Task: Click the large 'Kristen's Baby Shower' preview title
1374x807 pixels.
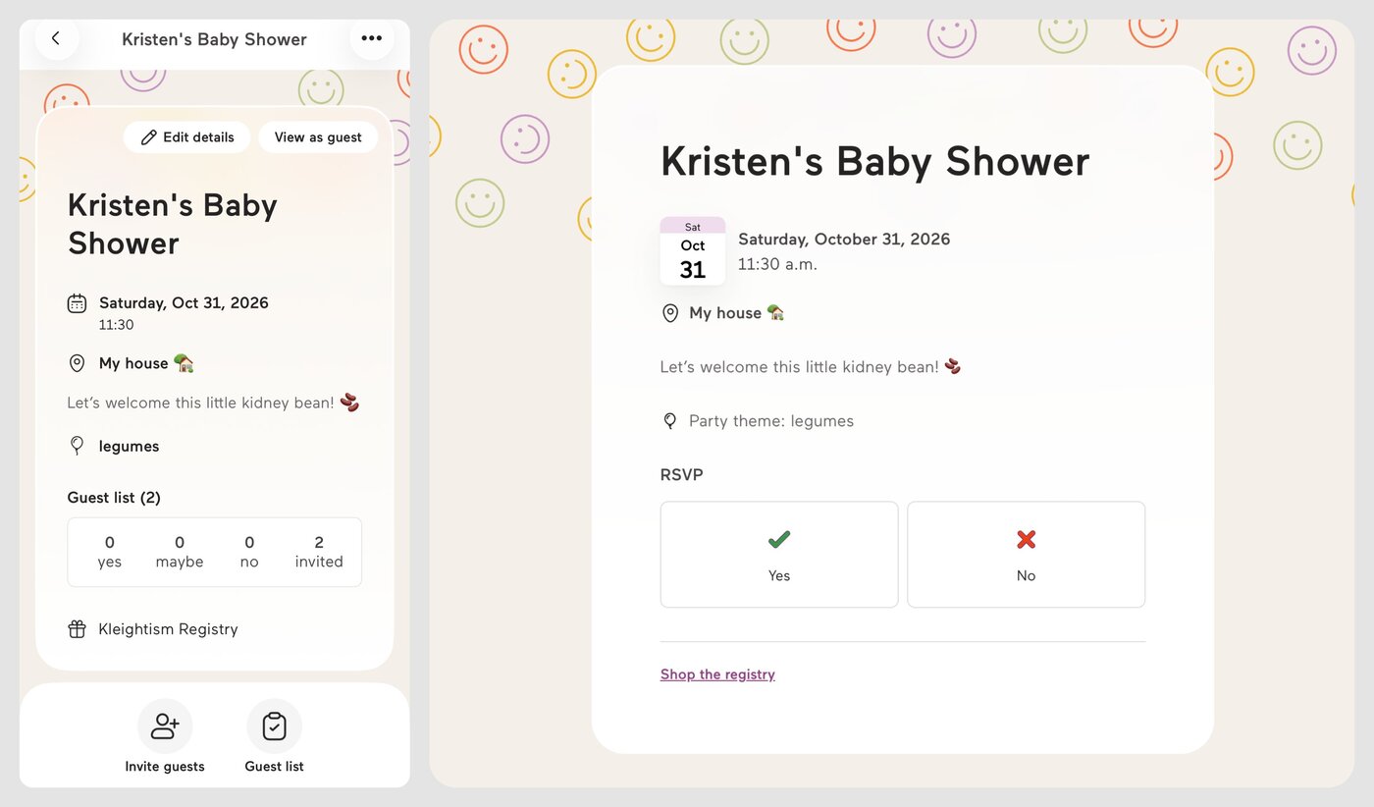Action: [875, 162]
